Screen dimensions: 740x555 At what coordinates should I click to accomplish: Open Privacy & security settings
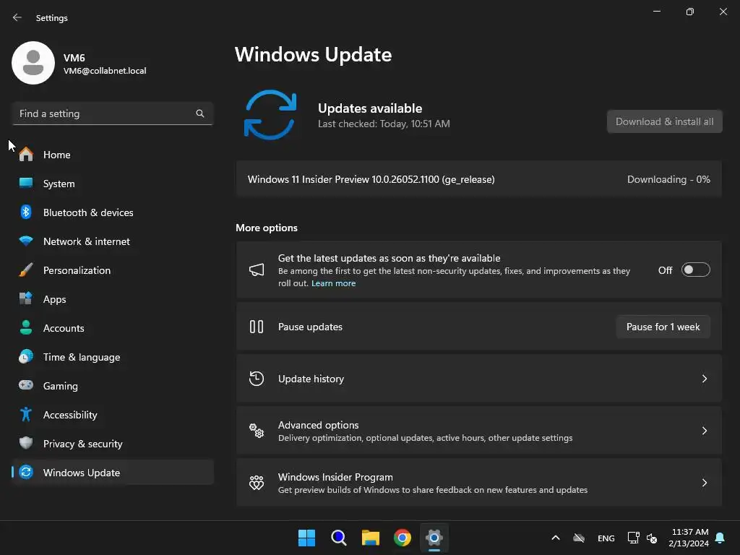[x=113, y=443]
